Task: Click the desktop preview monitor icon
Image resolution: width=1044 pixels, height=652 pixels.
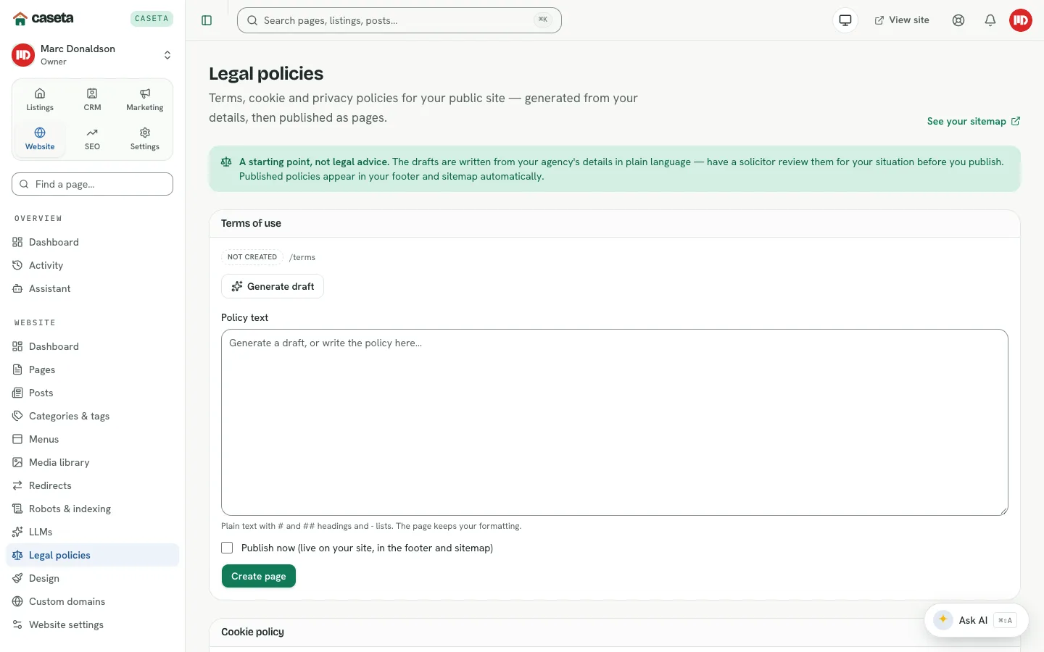Action: [x=845, y=20]
